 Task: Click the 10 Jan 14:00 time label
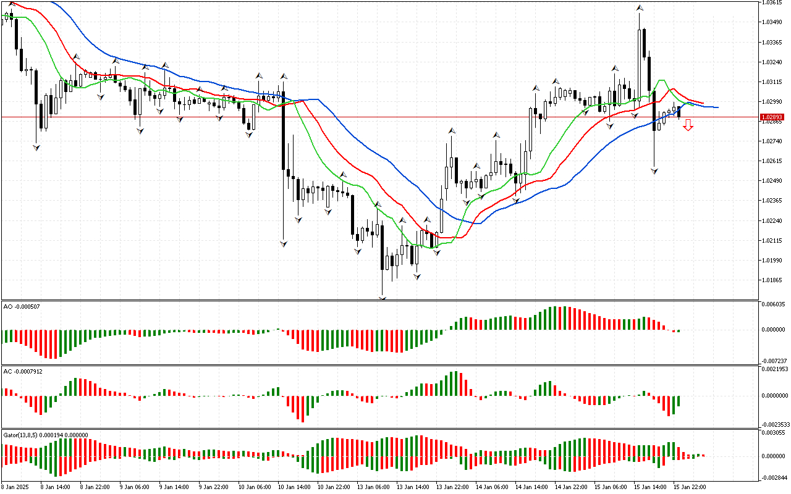(294, 487)
